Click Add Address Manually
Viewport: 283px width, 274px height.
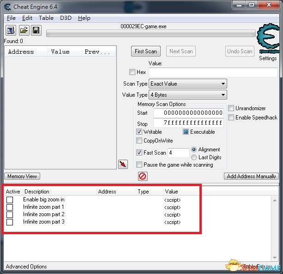point(251,176)
